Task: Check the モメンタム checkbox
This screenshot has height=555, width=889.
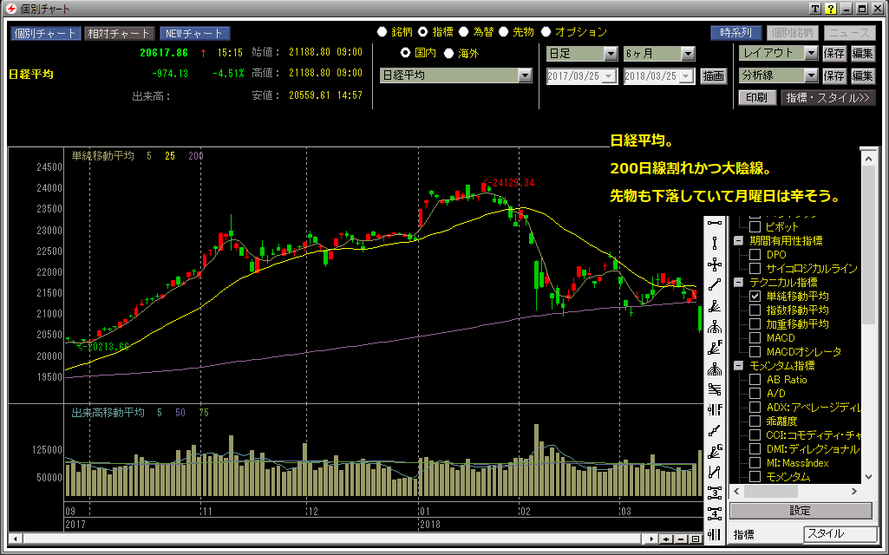Action: click(x=755, y=477)
